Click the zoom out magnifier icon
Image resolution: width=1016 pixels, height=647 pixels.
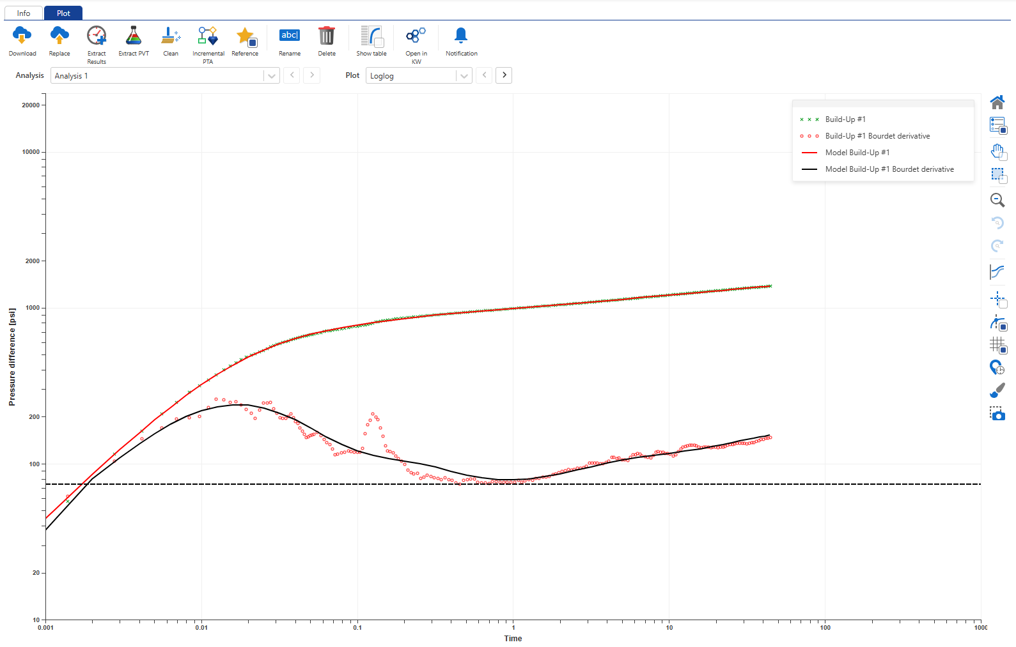click(997, 200)
